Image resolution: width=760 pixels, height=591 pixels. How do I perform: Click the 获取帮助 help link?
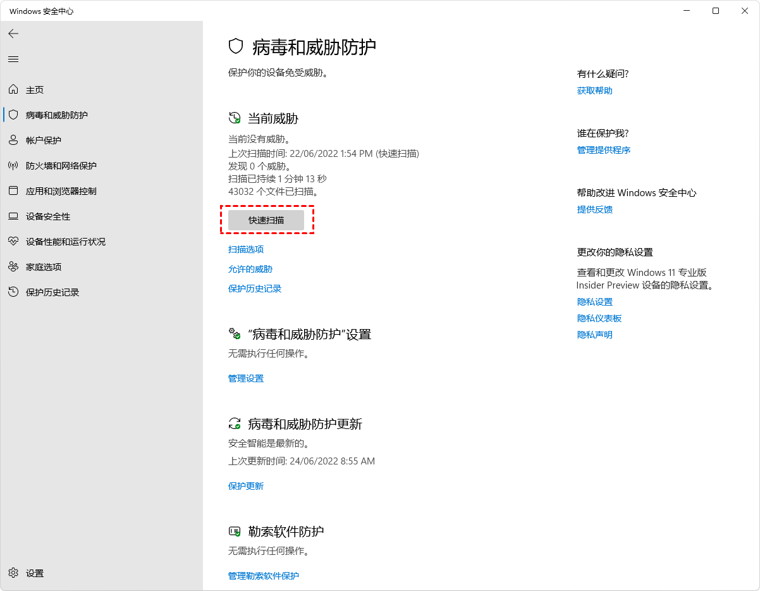pyautogui.click(x=595, y=90)
